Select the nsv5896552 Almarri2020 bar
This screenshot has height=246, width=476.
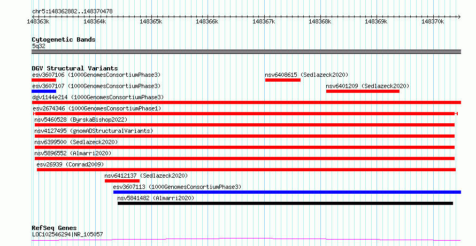(x=244, y=158)
